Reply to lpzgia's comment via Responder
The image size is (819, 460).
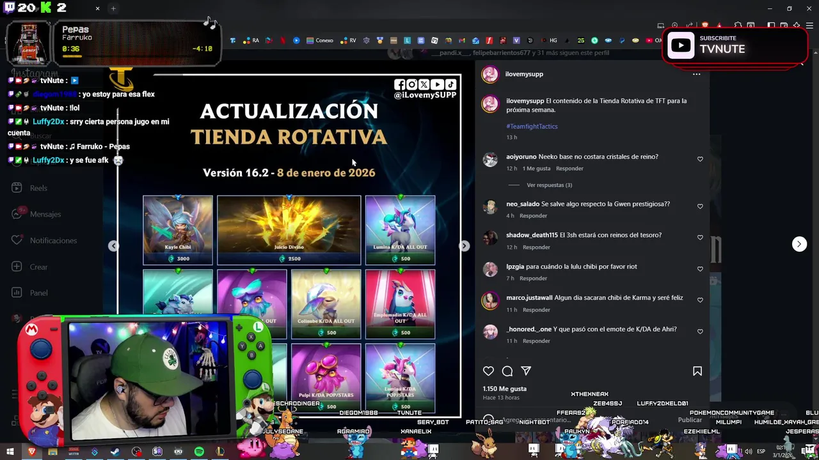point(533,279)
